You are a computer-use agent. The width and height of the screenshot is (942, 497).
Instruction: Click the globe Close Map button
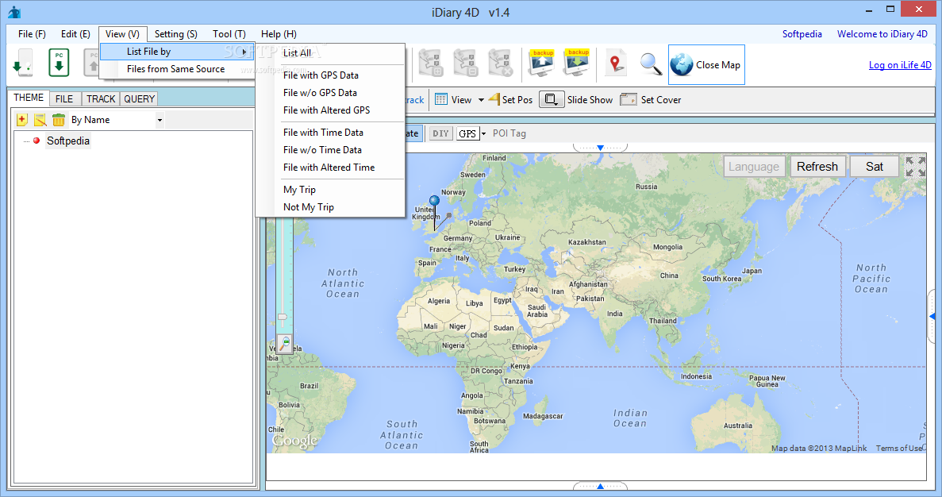tap(706, 64)
